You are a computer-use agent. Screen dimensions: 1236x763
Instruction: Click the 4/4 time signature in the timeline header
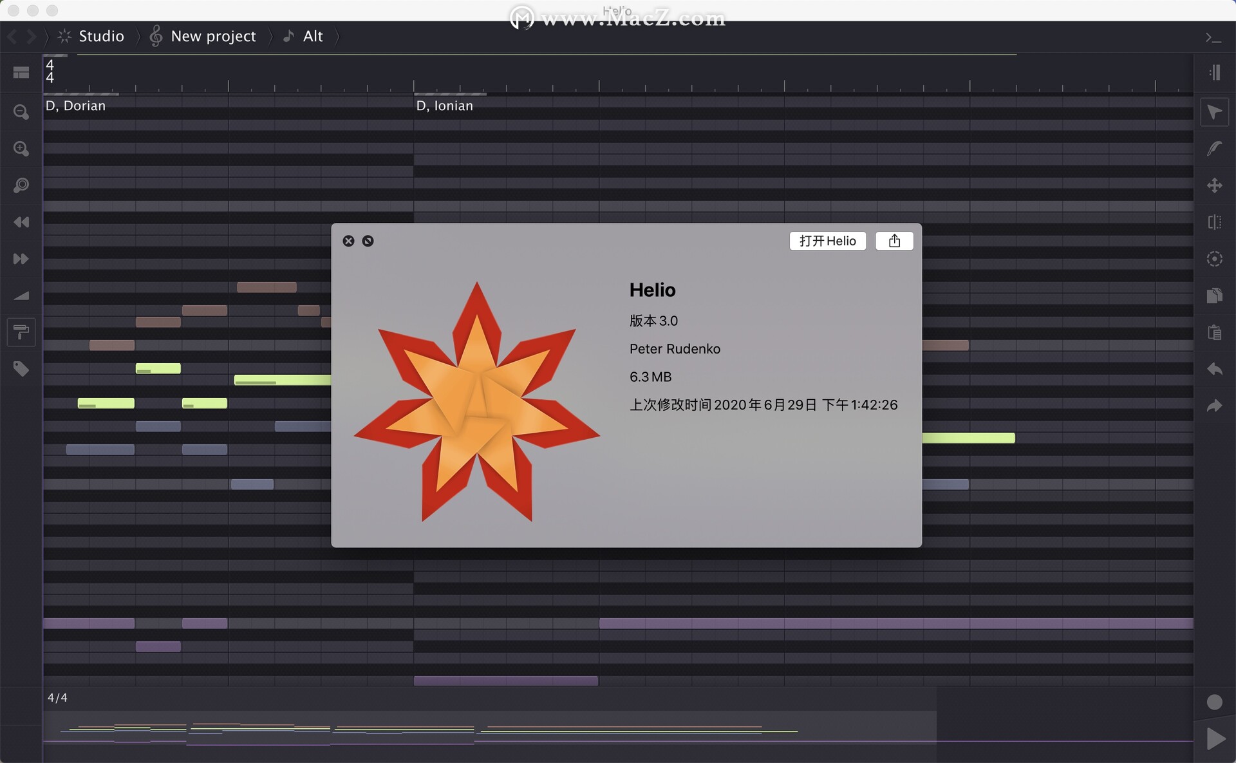(50, 71)
